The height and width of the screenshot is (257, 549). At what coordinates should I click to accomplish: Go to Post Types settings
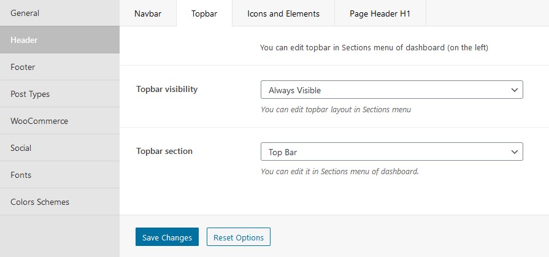tap(60, 94)
